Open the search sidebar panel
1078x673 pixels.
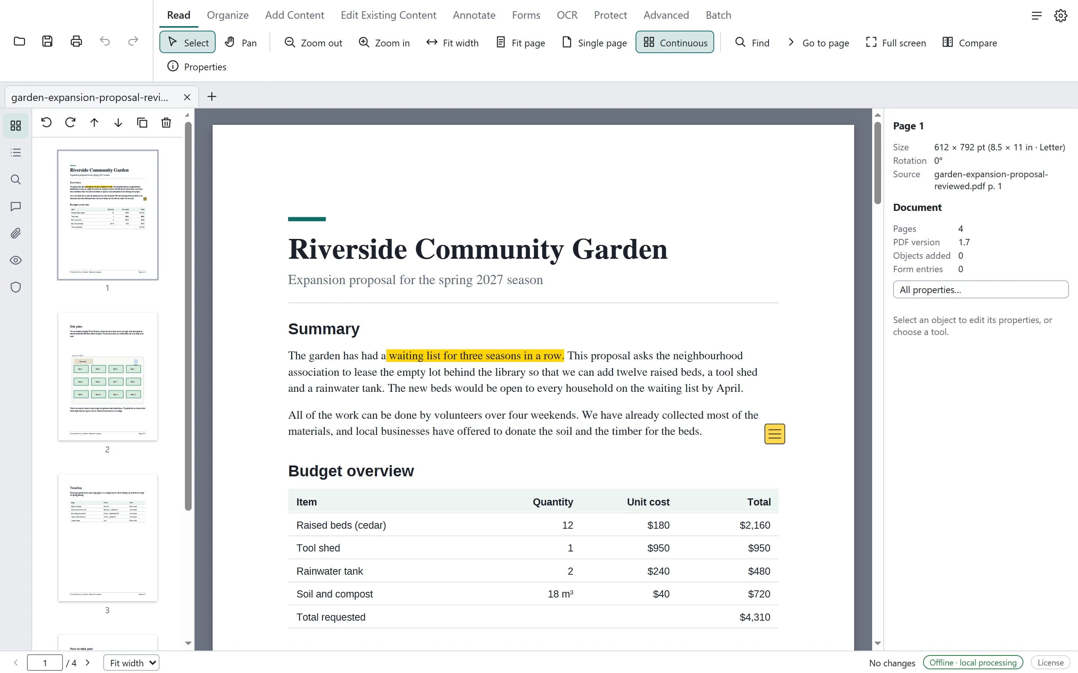click(x=16, y=180)
